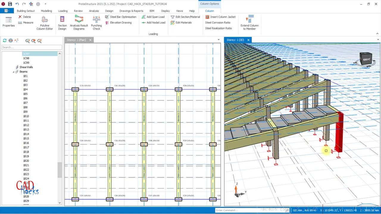Screen dimensions: 381x214
Task: Click the globe icon above the structure tree
Action: click(11, 40)
